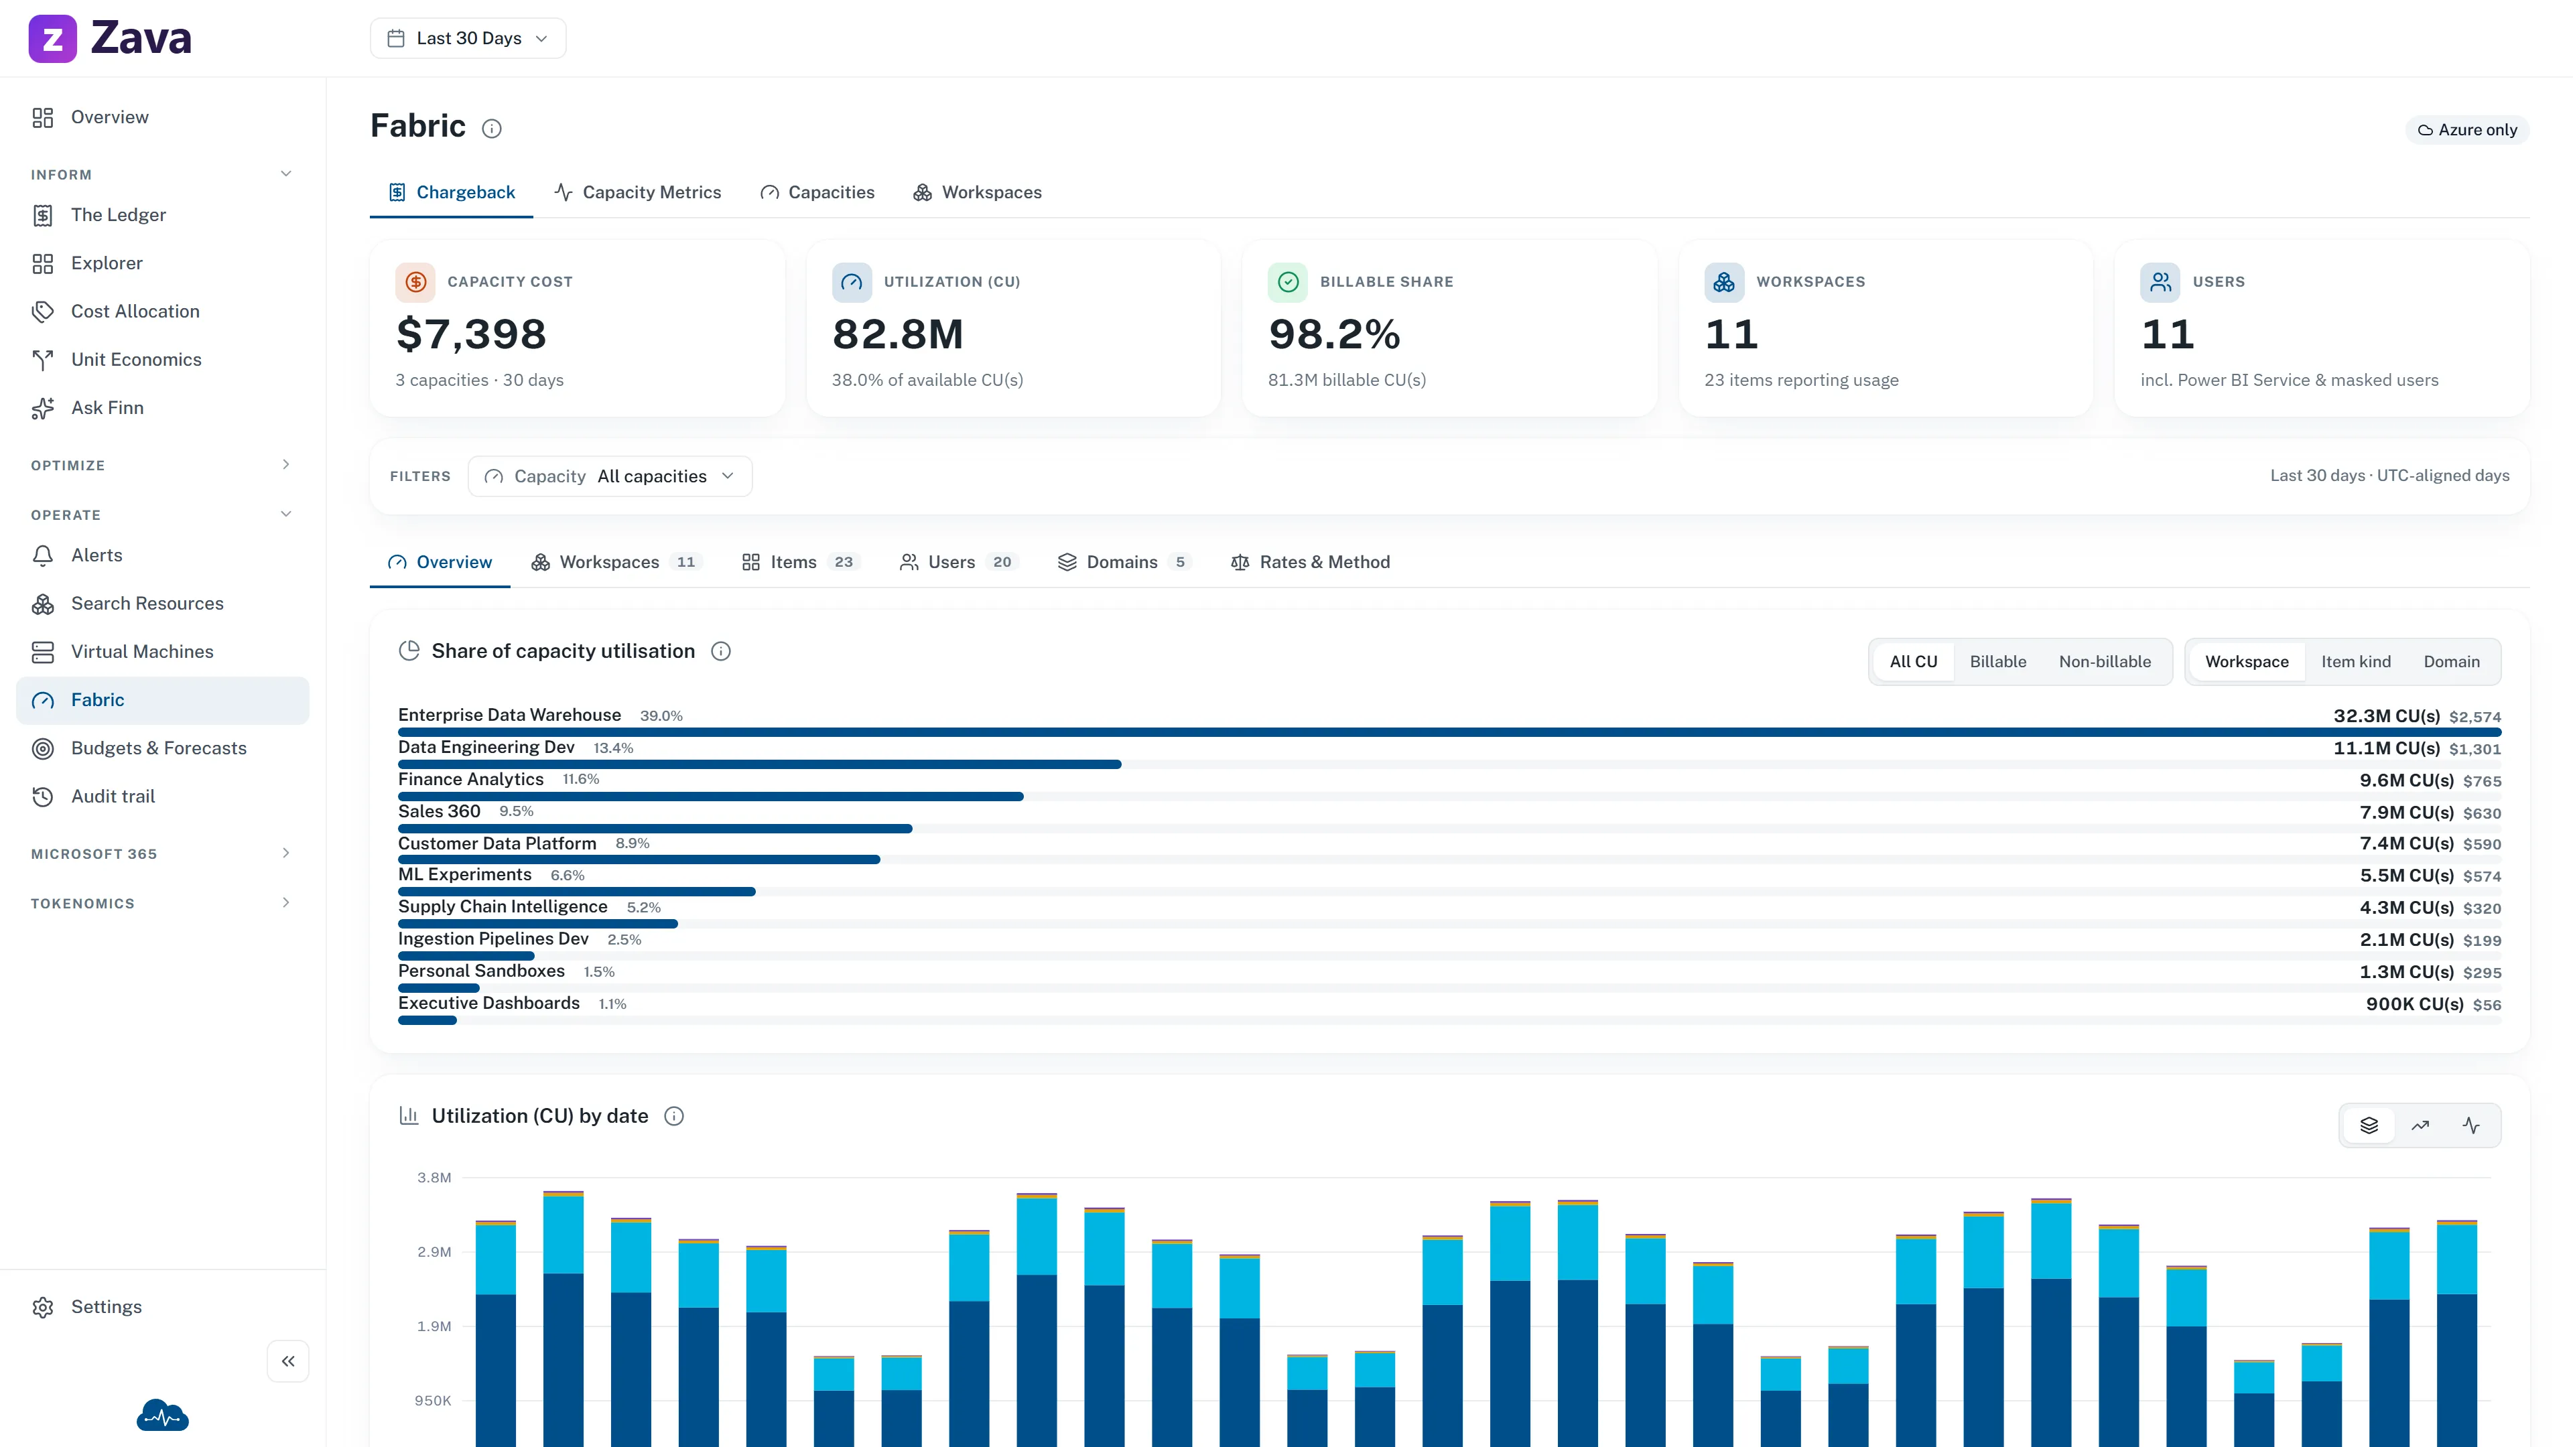Screen dimensions: 2573x1447
Task: Click the tallest second bar in chart
Action: pyautogui.click(x=564, y=1318)
